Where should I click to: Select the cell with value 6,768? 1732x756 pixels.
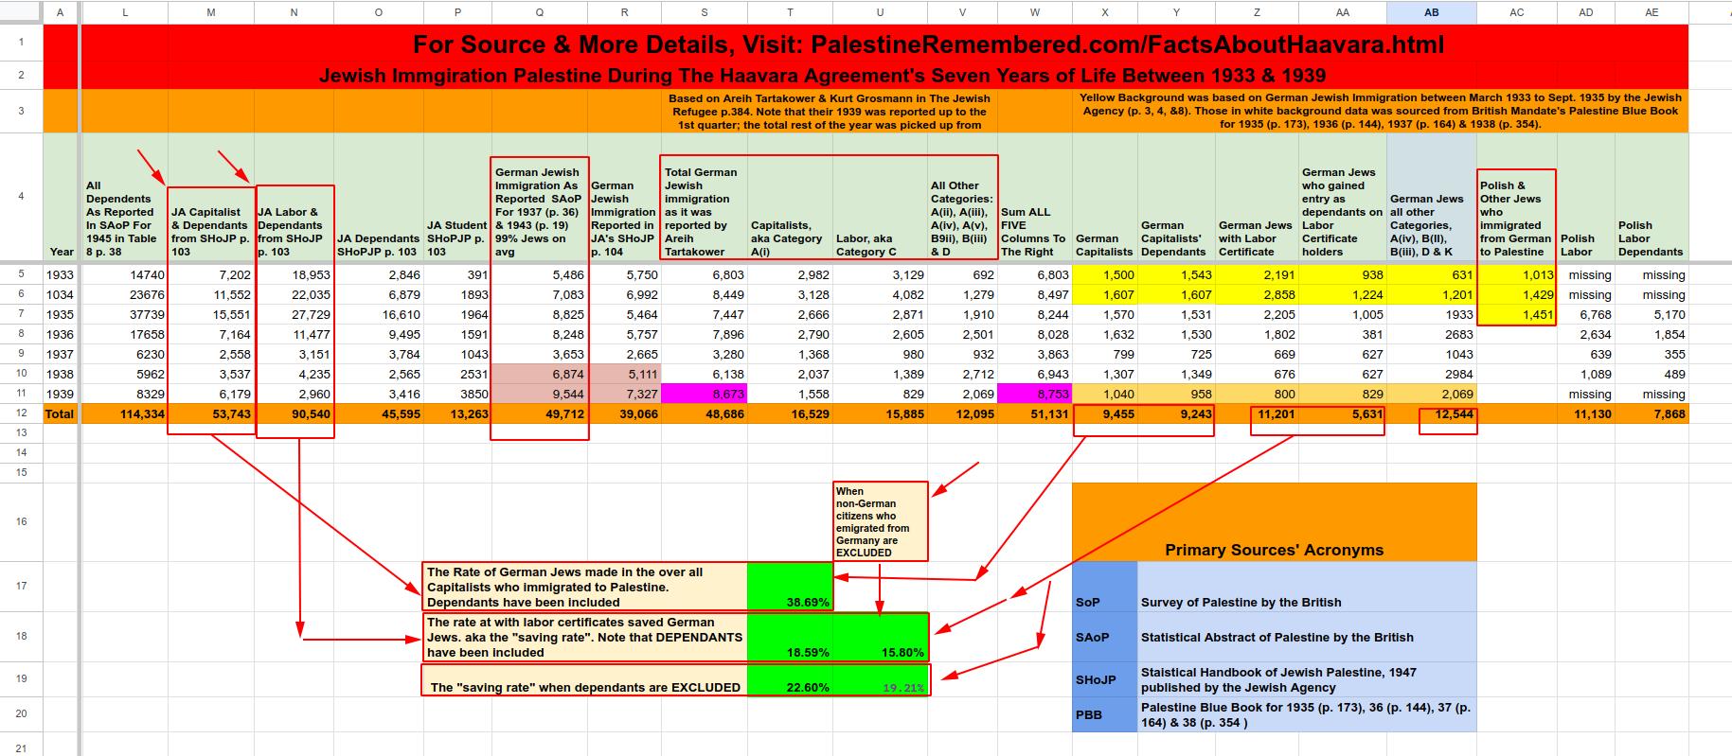point(1585,314)
